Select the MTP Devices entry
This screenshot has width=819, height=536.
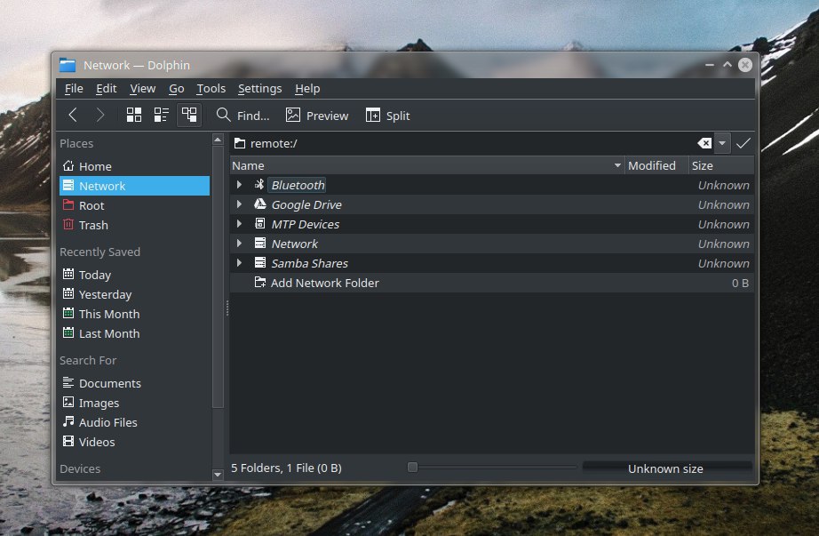pyautogui.click(x=305, y=224)
